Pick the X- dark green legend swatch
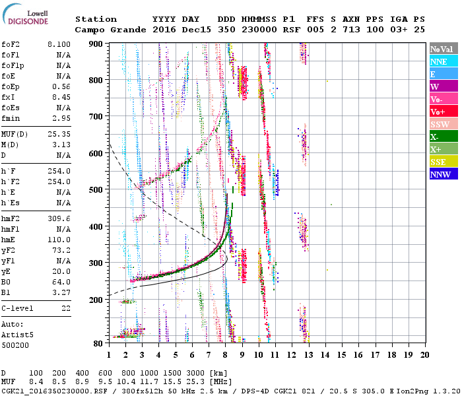This screenshot has height=396, width=462. click(444, 137)
